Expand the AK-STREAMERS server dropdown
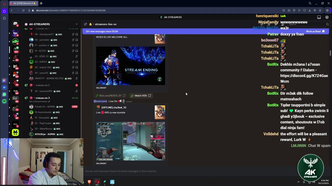This screenshot has height=186, width=332. point(77,24)
